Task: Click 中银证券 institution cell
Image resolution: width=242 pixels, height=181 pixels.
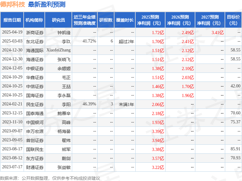Action: [35, 68]
